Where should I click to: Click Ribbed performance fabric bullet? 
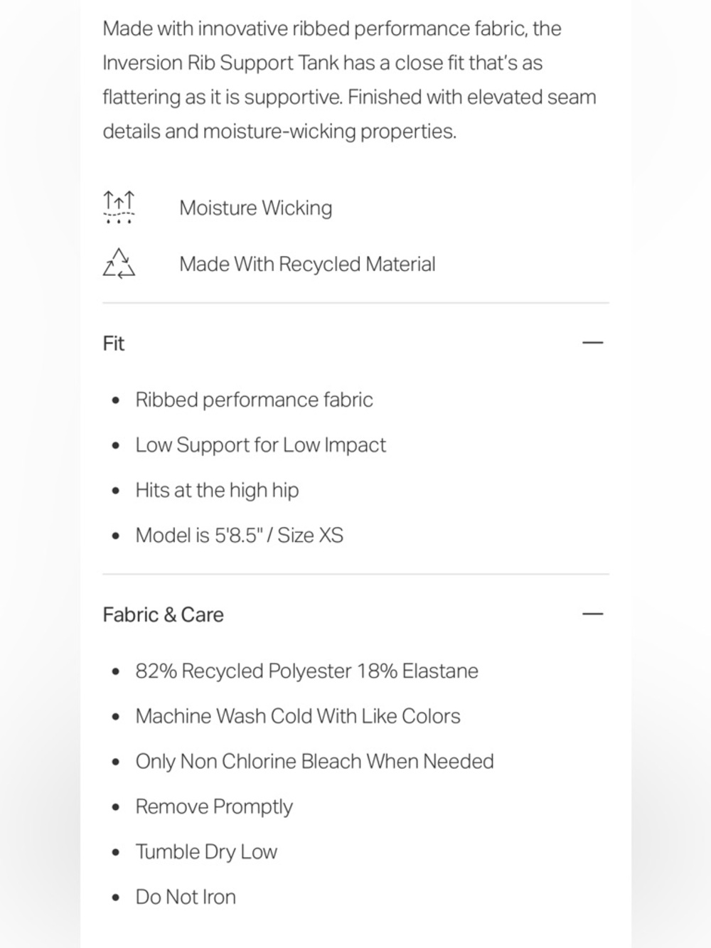[x=254, y=400]
